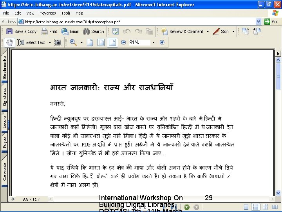
Task: Click the grey next view button
Action: point(196,207)
